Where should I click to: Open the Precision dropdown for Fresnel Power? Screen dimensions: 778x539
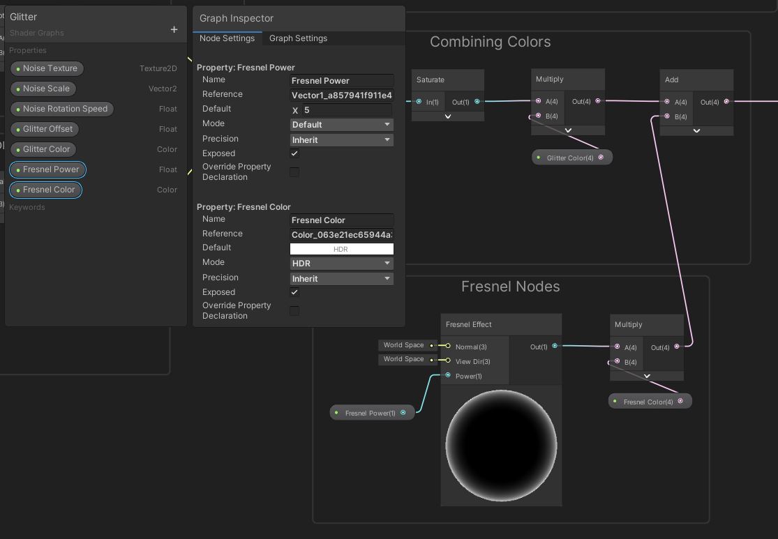pos(341,139)
